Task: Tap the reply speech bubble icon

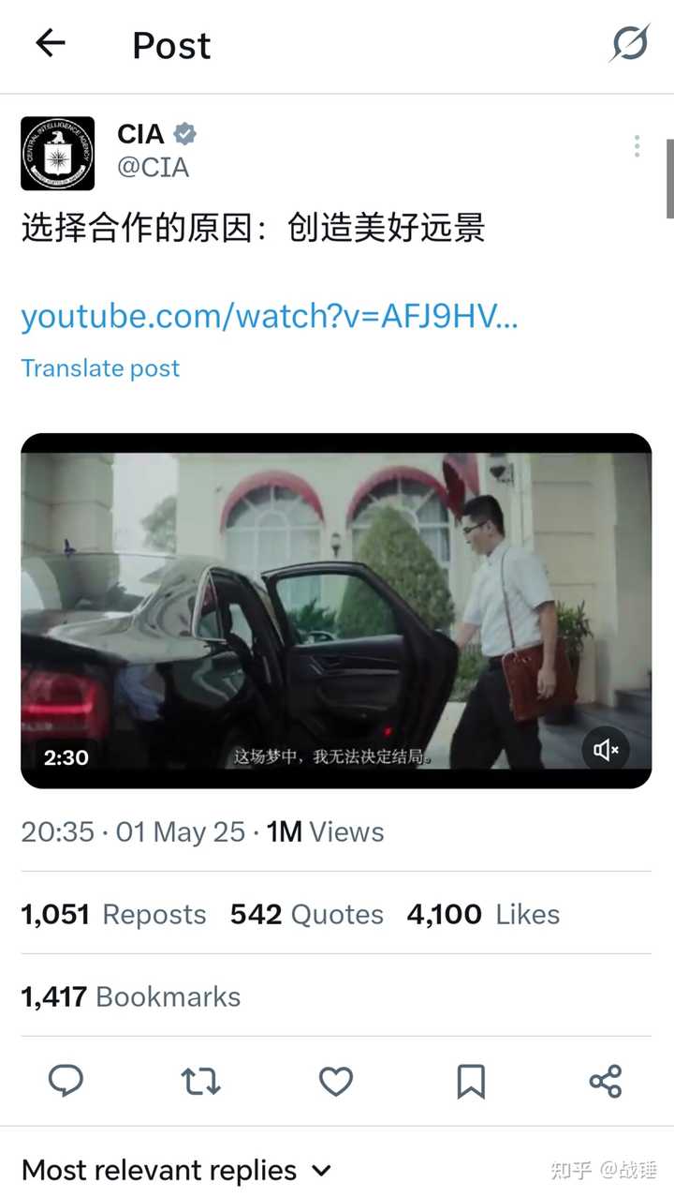Action: coord(66,1082)
